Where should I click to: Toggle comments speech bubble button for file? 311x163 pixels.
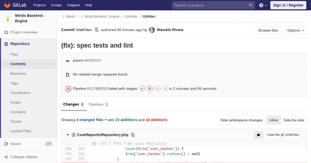[x=258, y=135]
